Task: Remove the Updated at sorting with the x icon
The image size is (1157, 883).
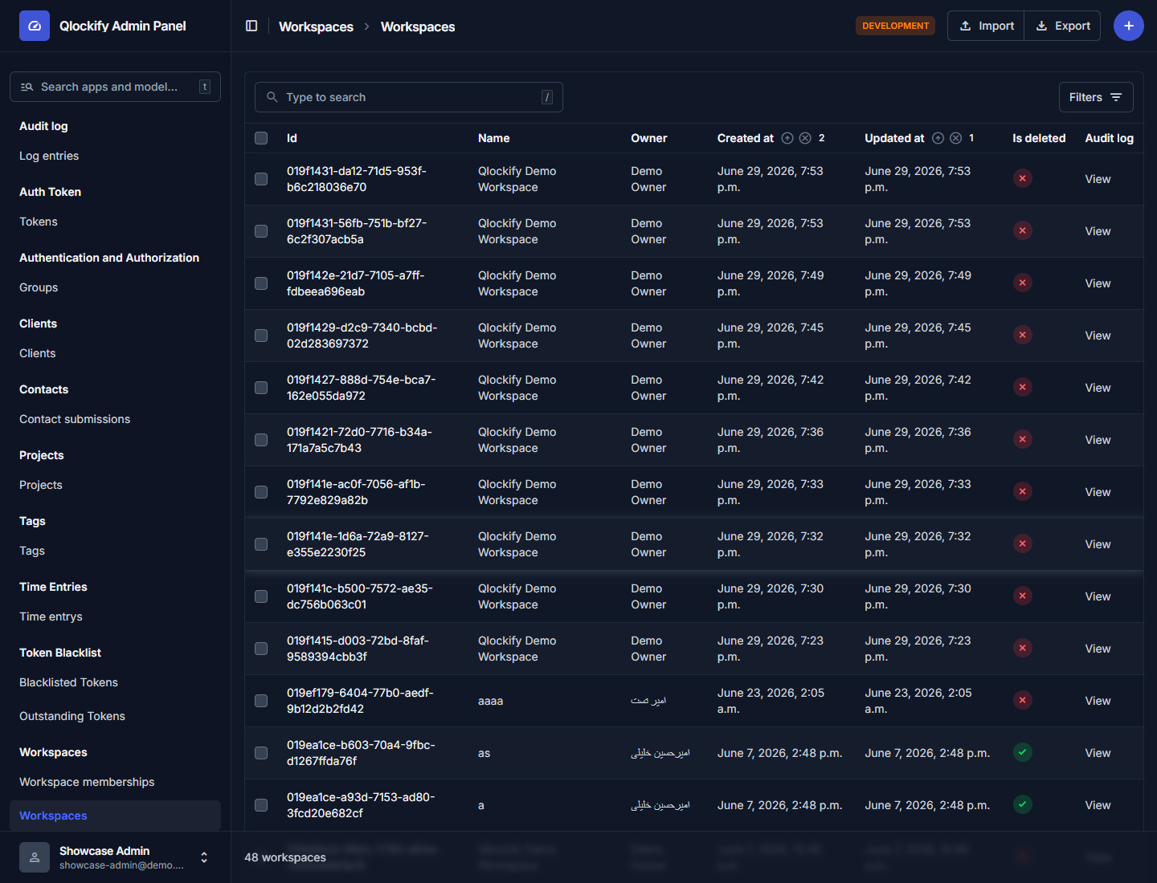Action: pos(955,138)
